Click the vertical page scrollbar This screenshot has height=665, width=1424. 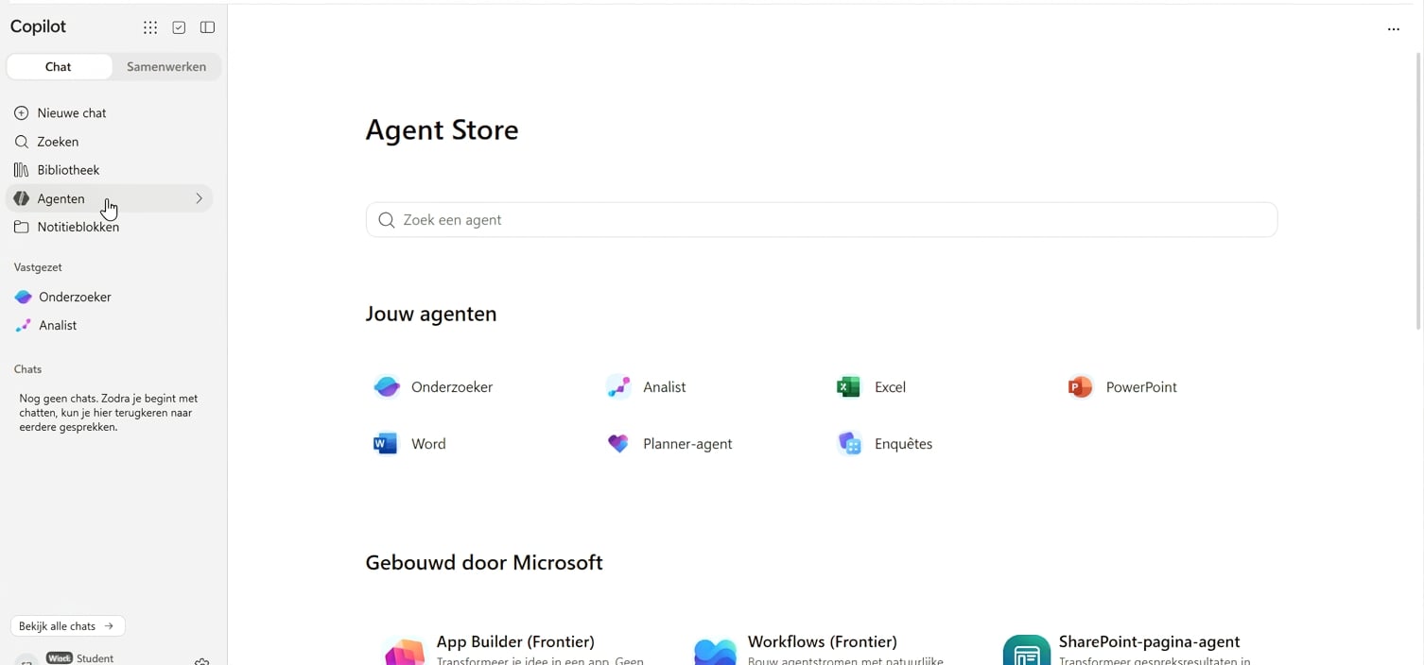tap(1417, 189)
